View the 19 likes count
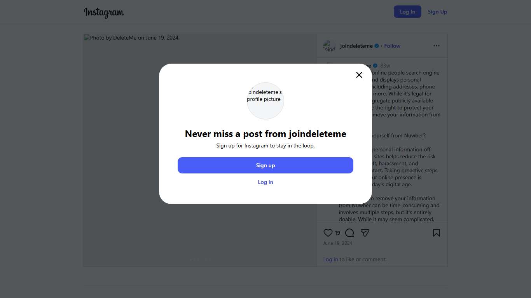 click(337, 233)
